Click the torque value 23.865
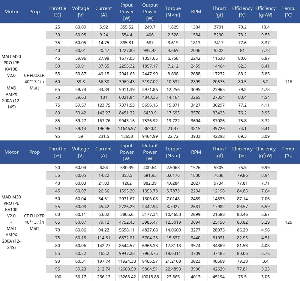This screenshot has width=300, height=281. 173,277
